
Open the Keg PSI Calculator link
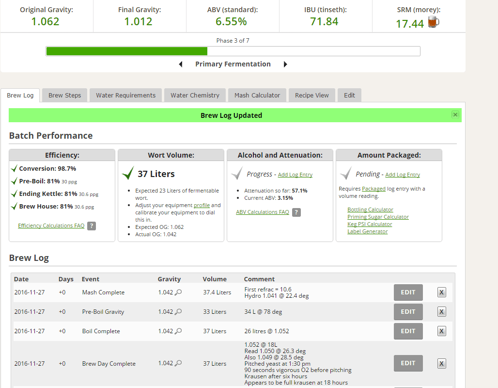pyautogui.click(x=370, y=224)
